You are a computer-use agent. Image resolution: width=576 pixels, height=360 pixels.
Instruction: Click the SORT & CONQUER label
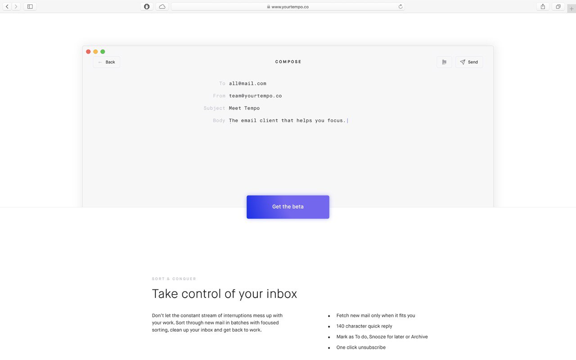pyautogui.click(x=174, y=279)
